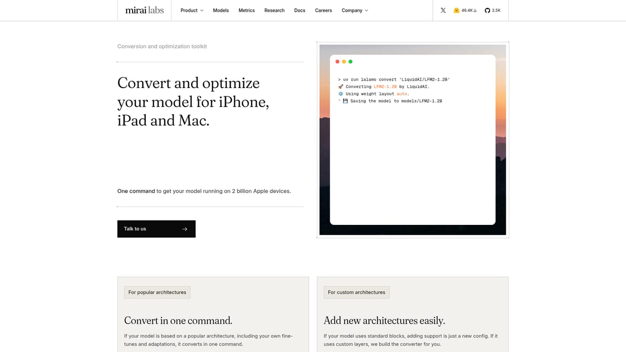Expand the Company dropdown menu
626x352 pixels.
pos(355,10)
